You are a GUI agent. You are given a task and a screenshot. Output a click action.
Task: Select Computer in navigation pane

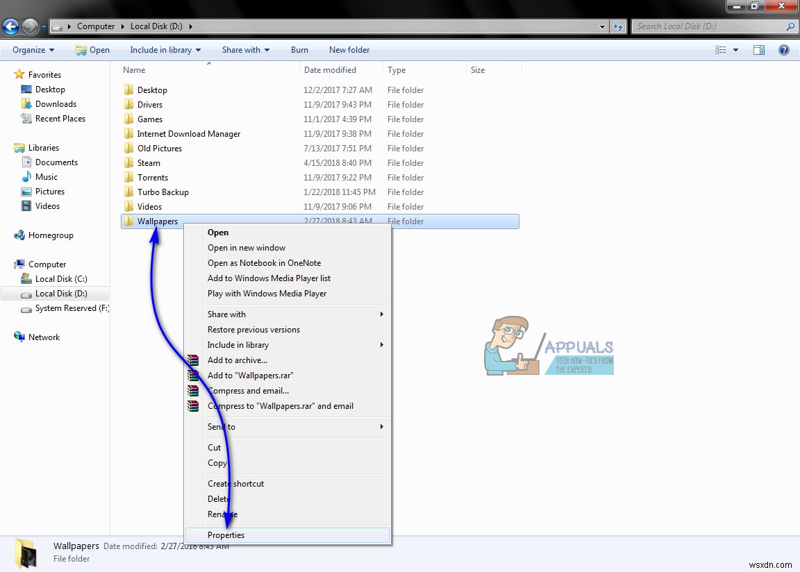pyautogui.click(x=47, y=264)
